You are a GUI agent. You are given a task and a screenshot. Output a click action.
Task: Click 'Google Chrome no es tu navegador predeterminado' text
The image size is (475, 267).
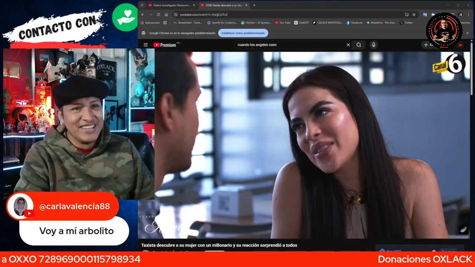[182, 33]
